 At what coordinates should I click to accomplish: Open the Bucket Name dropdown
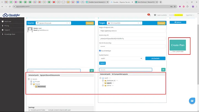(121, 58)
